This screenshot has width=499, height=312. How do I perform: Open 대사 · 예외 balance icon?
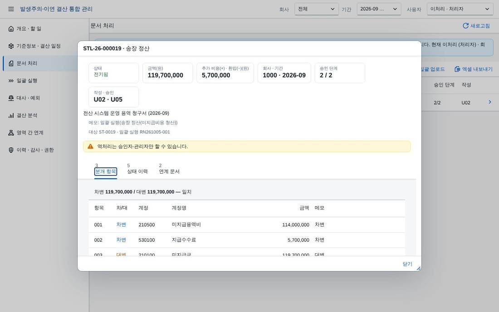[x=11, y=98]
